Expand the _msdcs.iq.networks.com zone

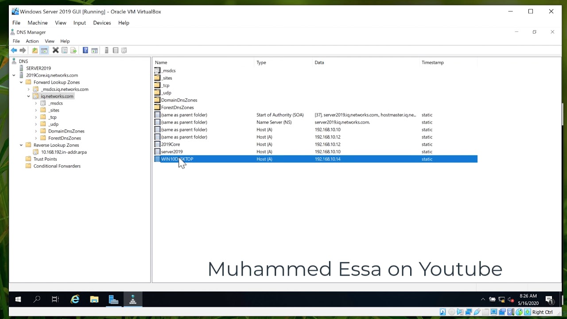(28, 89)
